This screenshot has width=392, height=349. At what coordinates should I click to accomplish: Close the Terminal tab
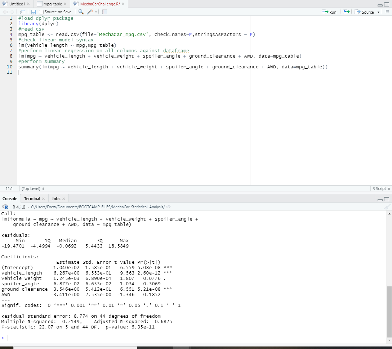(44, 199)
